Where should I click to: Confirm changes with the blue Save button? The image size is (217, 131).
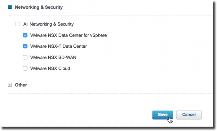[163, 115]
